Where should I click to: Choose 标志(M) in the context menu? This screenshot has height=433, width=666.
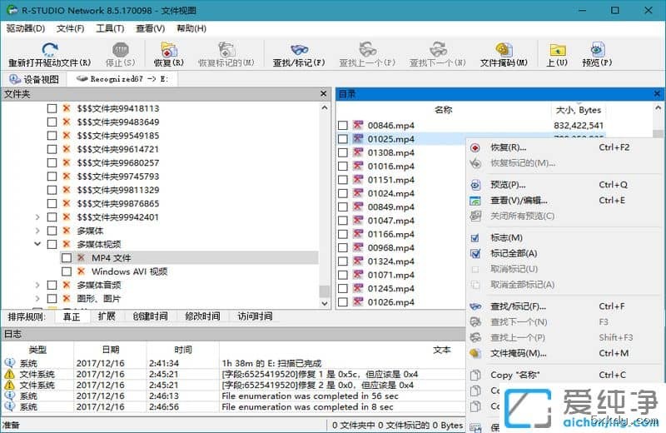point(565,237)
